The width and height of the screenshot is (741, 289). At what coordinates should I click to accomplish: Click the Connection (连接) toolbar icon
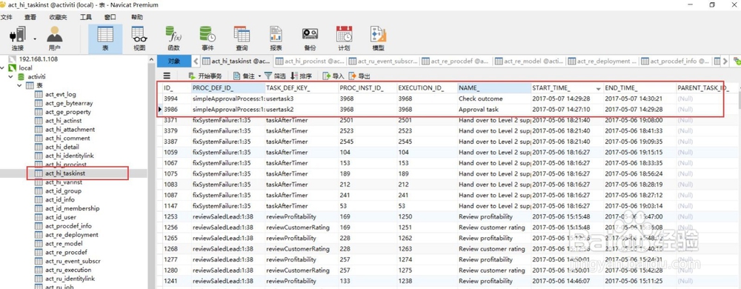coord(18,39)
